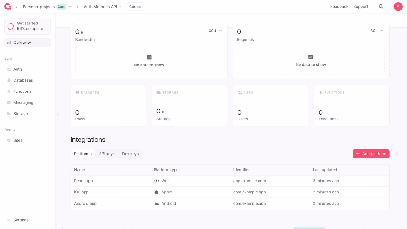
Task: Click the Connect button
Action: (136, 7)
